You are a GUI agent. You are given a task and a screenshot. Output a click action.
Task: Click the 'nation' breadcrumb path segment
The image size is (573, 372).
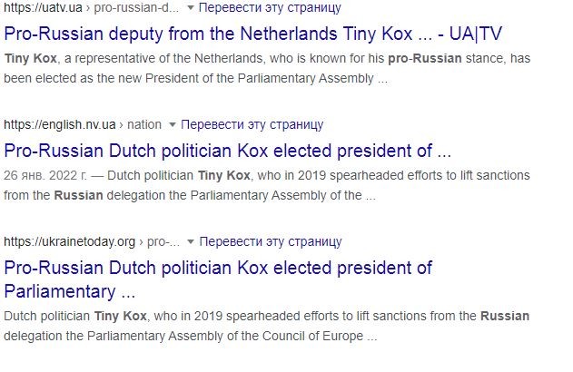[144, 124]
